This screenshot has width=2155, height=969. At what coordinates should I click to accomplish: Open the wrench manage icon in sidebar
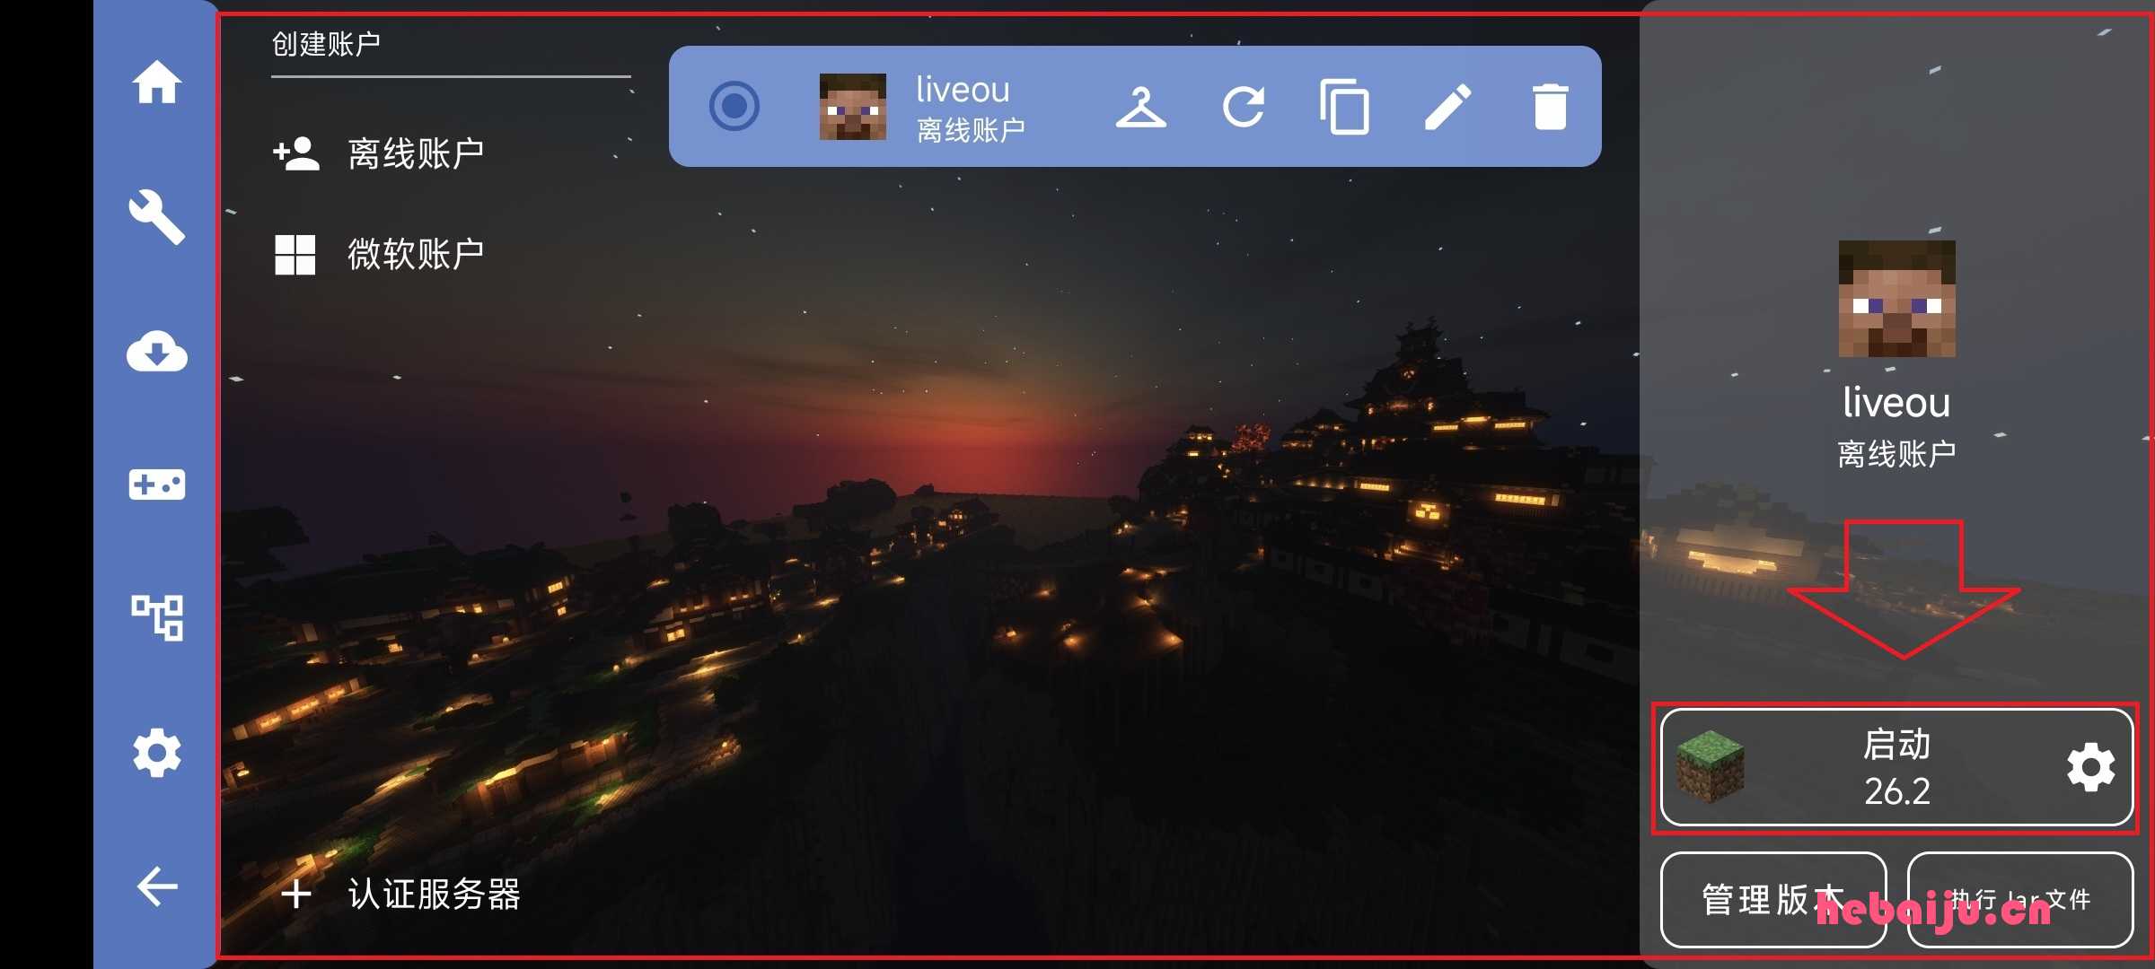pos(157,216)
